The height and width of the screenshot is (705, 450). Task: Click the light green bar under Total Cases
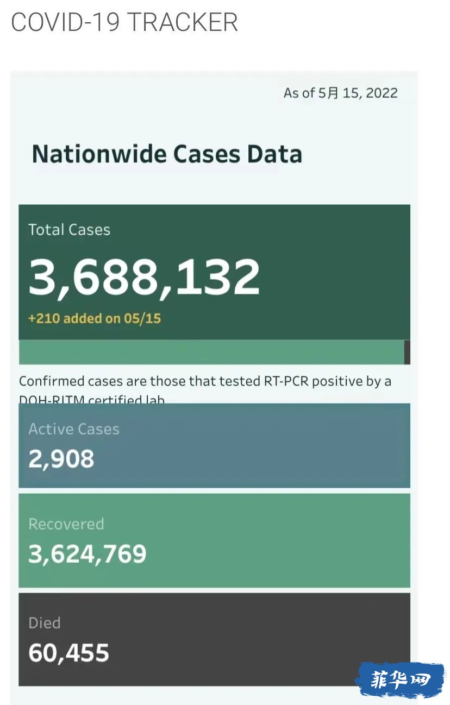click(211, 352)
